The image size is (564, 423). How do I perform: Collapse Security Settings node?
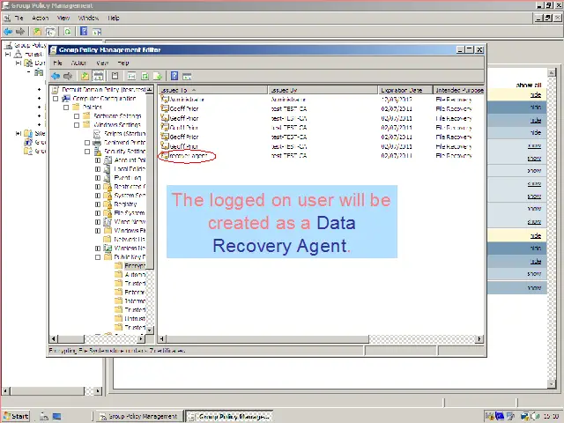point(87,152)
